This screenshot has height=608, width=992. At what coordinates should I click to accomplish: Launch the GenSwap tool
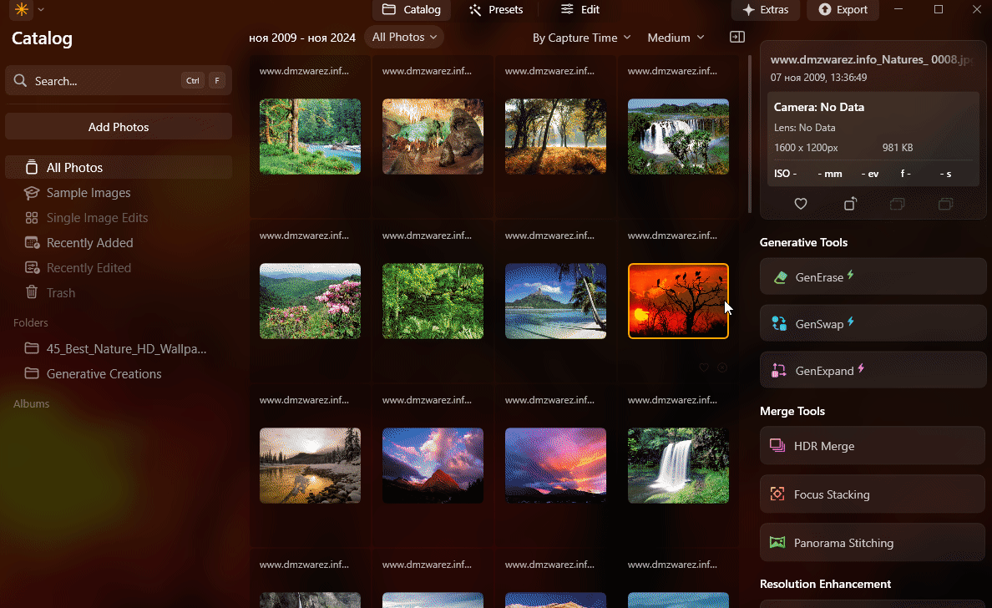click(x=873, y=323)
